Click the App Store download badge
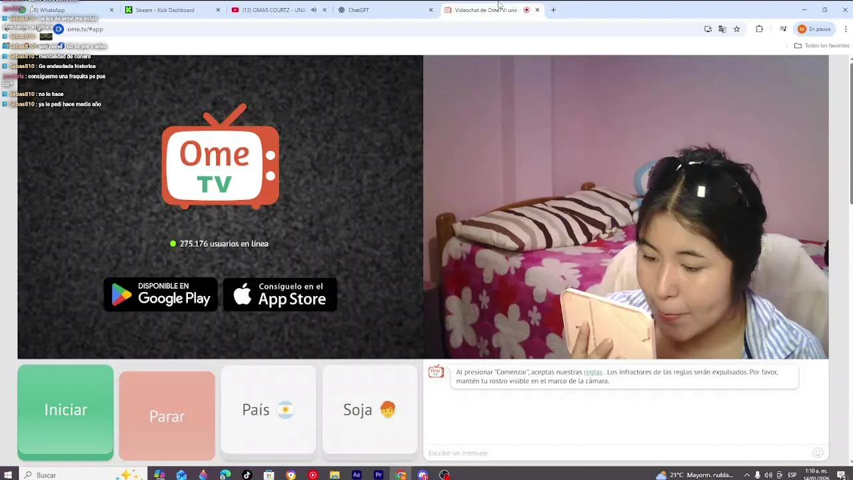Viewport: 853px width, 480px height. [x=280, y=294]
